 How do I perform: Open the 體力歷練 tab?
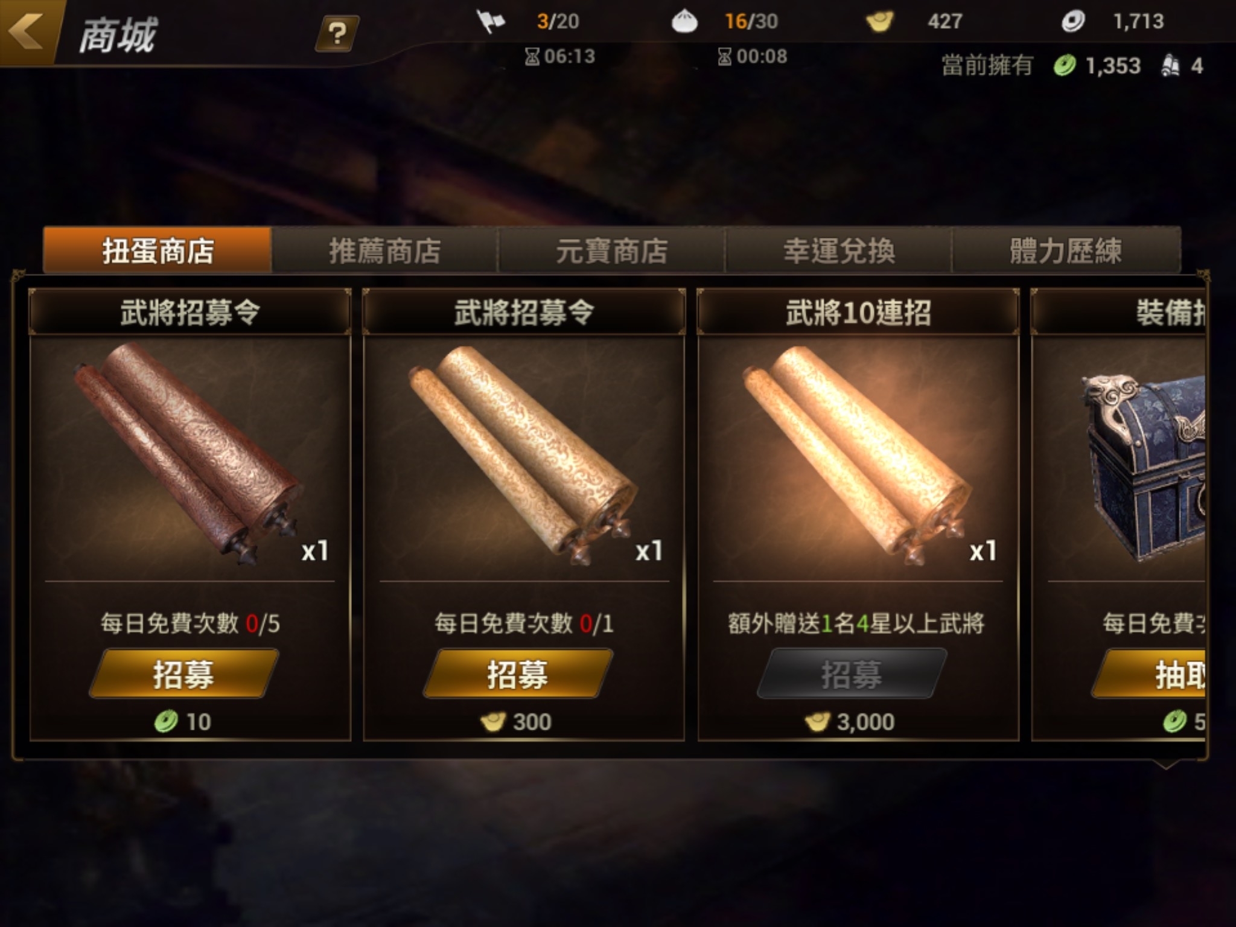1066,250
